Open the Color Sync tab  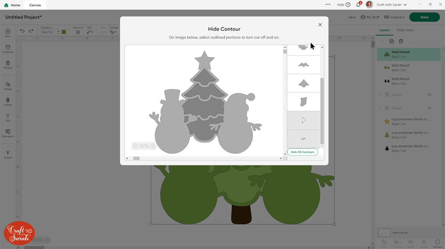(405, 30)
